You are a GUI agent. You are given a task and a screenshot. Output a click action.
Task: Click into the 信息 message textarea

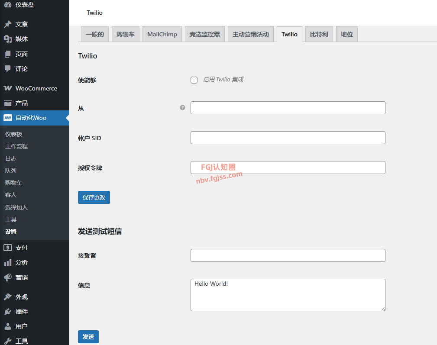(x=288, y=295)
